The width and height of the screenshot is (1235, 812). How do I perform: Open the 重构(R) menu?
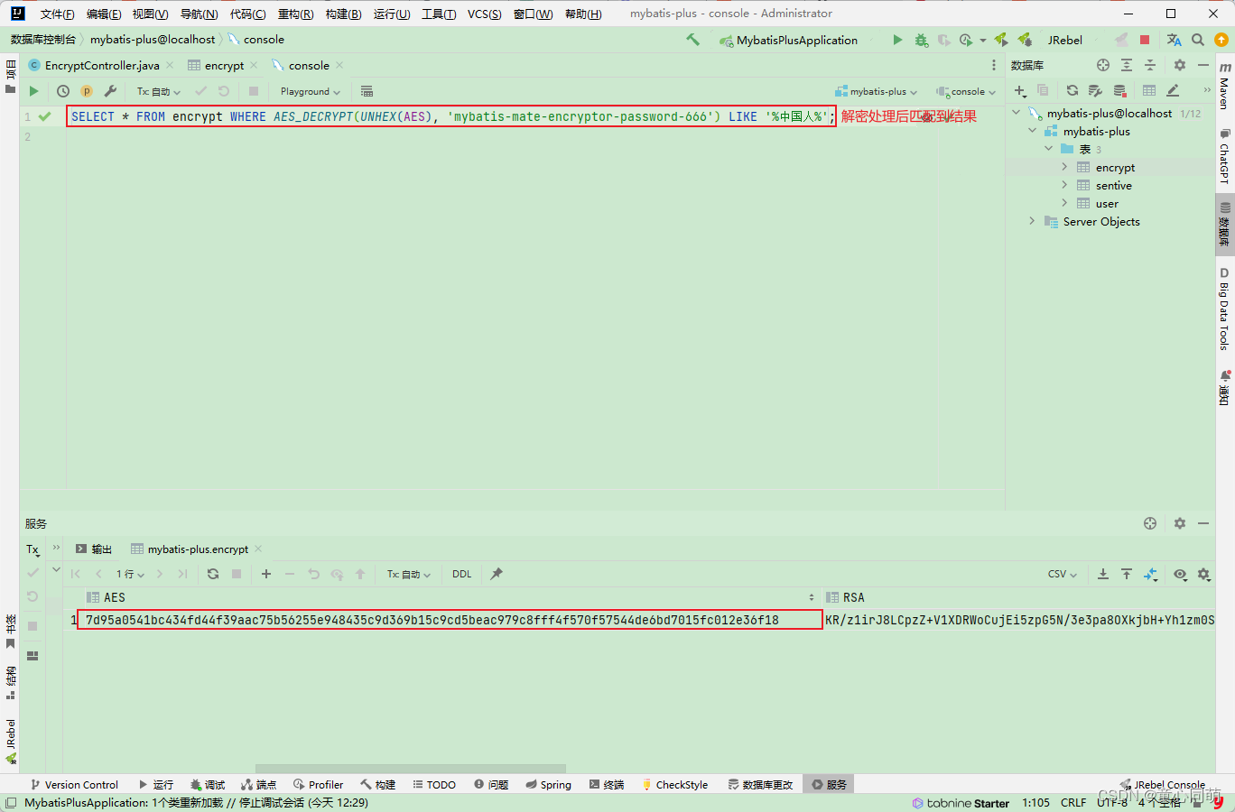tap(295, 14)
